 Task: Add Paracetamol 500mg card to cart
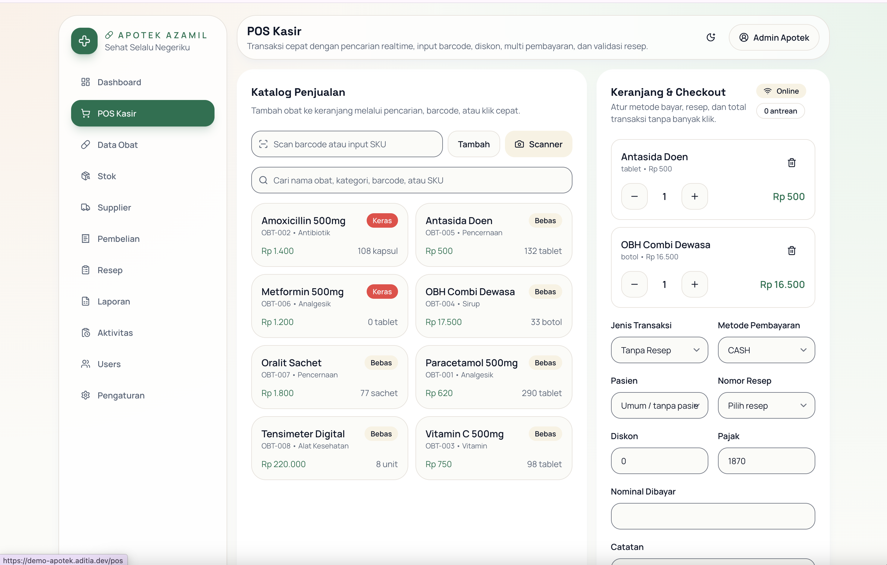(x=493, y=377)
